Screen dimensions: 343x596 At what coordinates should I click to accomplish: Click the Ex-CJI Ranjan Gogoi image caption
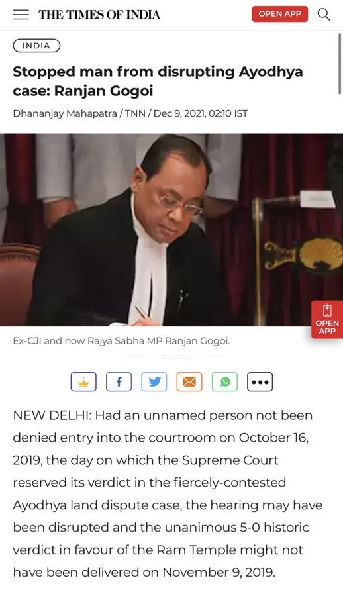(121, 340)
